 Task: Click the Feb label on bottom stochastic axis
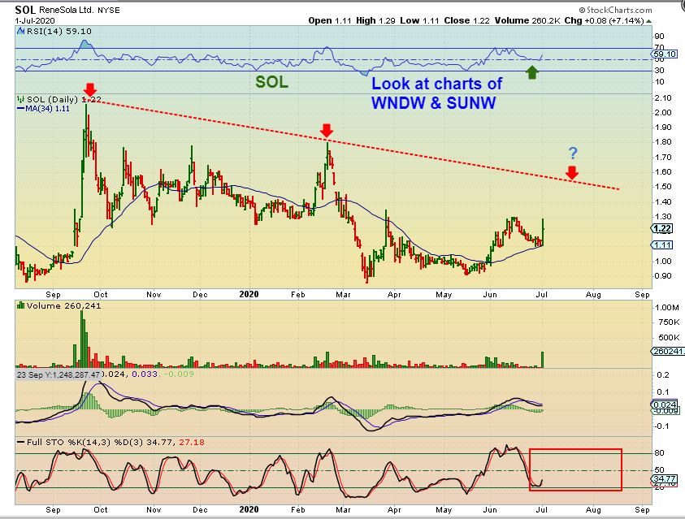[x=298, y=509]
